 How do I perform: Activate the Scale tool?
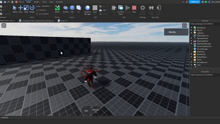click(26, 9)
